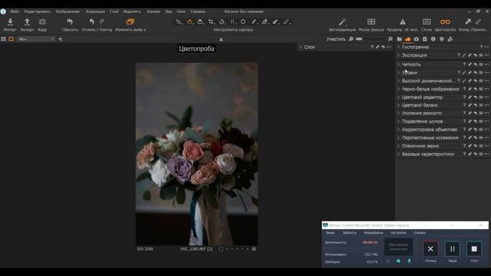The height and width of the screenshot is (276, 491).
Task: Toggle Предупр. об эксп. exposure warning
Action: pos(403,21)
